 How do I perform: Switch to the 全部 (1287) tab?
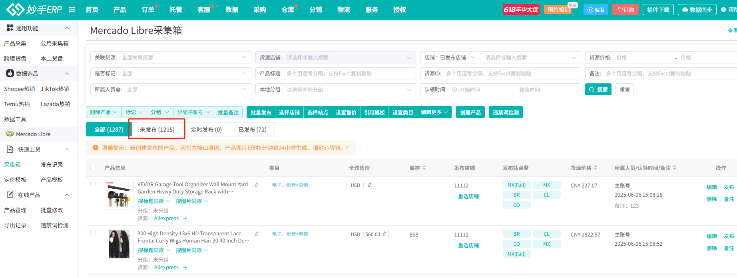pos(109,129)
